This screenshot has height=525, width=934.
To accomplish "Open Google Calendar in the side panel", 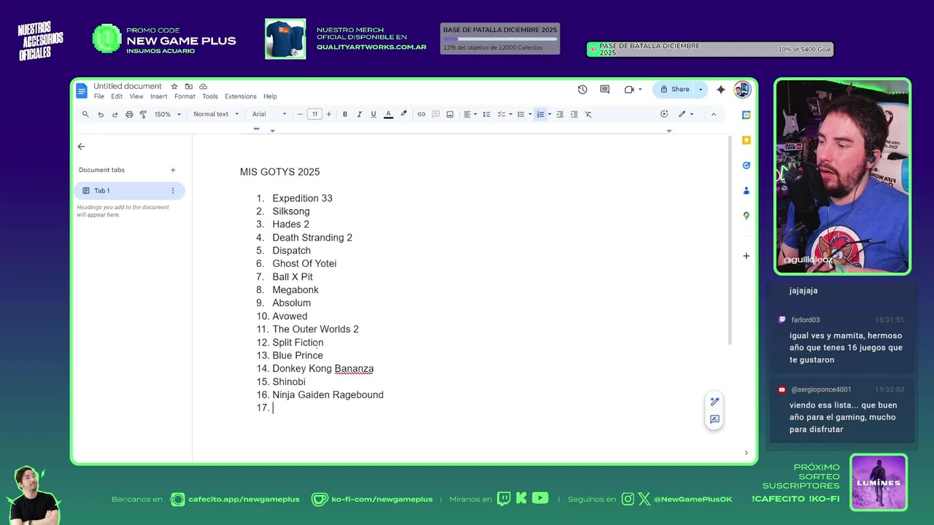I will [746, 115].
